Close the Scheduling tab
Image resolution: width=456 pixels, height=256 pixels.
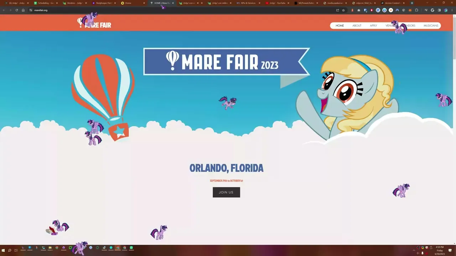(57, 3)
